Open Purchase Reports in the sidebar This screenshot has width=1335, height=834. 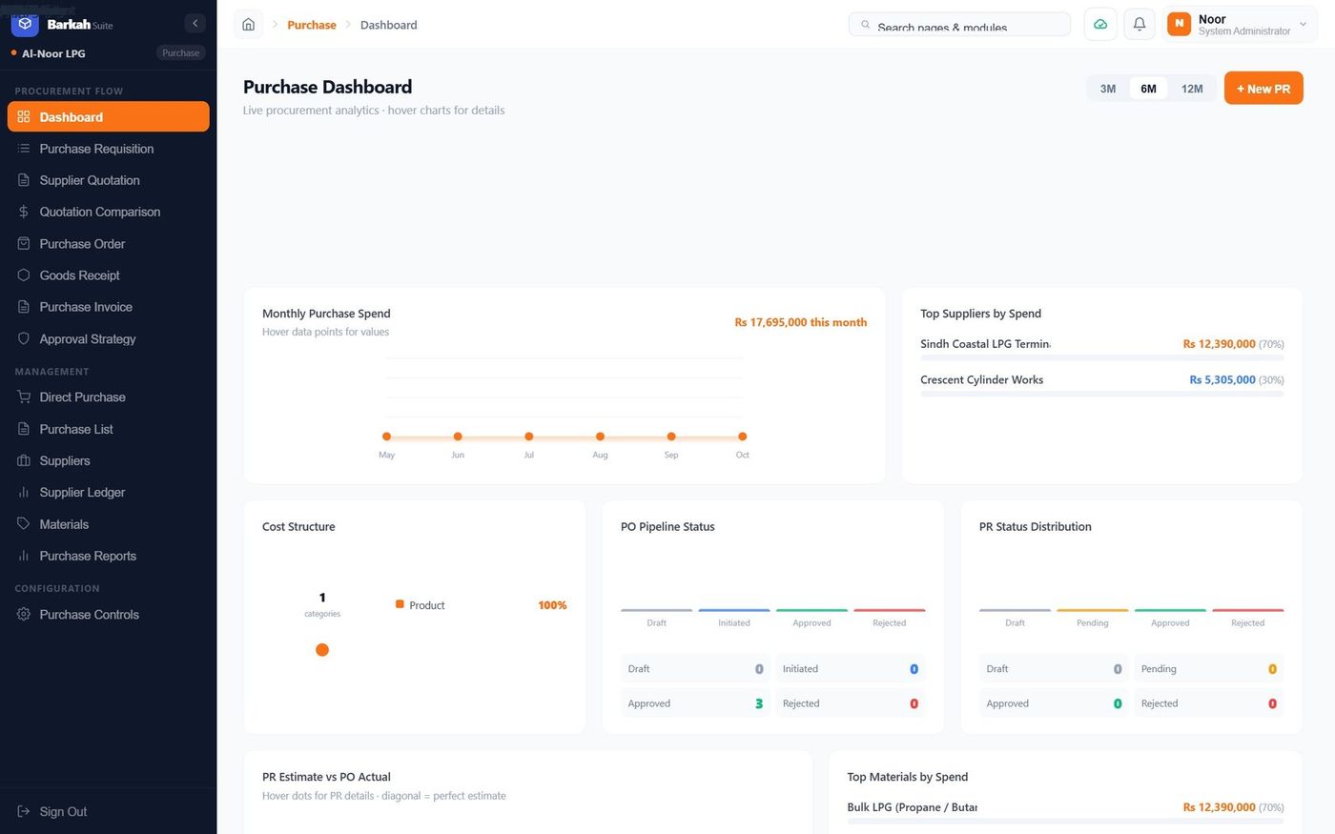(108, 556)
